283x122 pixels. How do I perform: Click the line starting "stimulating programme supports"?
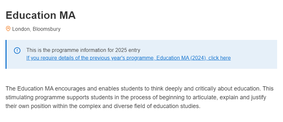coord(136,97)
